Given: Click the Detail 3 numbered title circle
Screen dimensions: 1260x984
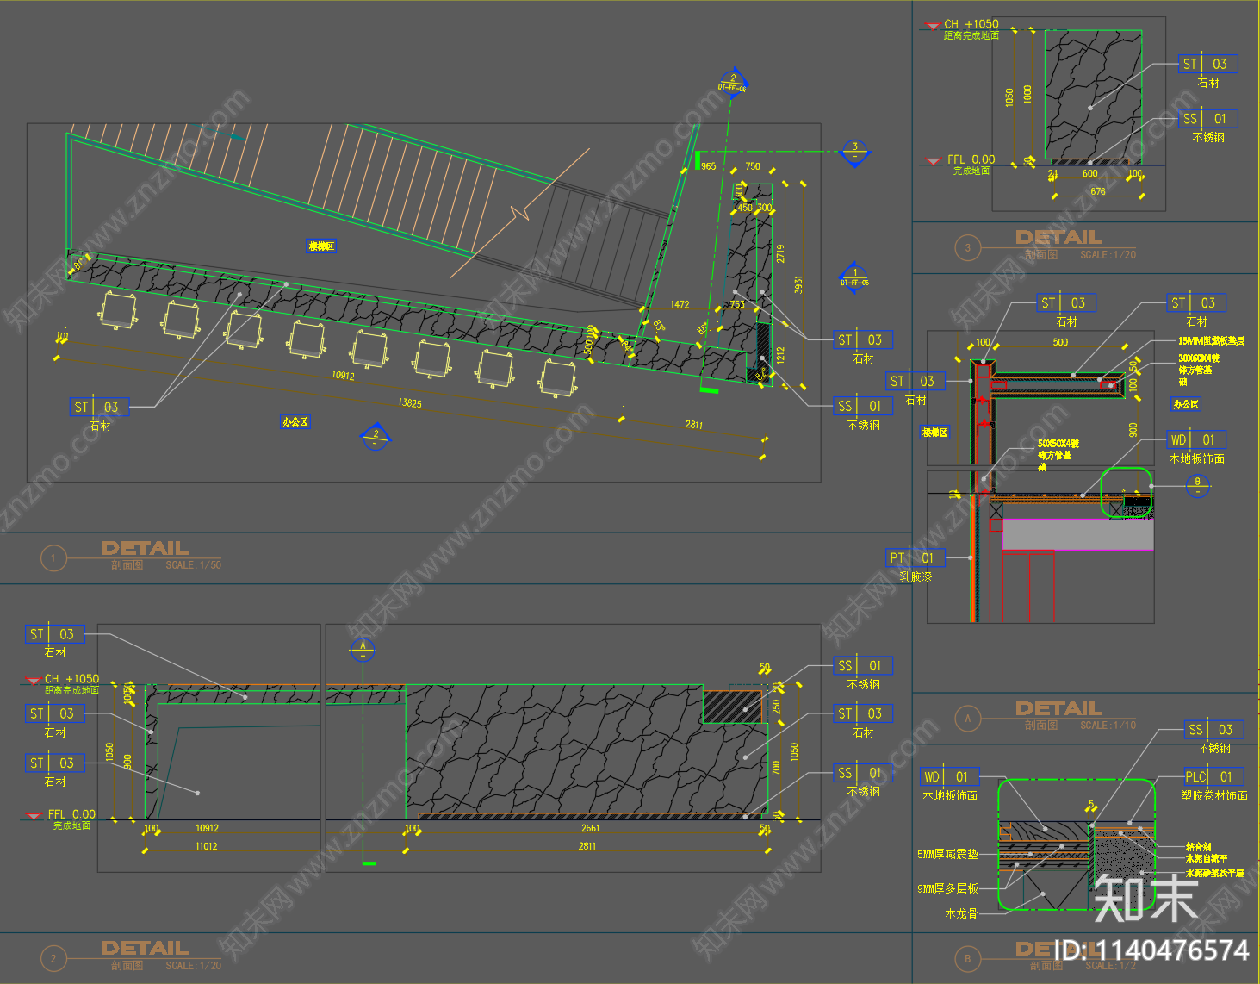Looking at the screenshot, I should coord(968,248).
